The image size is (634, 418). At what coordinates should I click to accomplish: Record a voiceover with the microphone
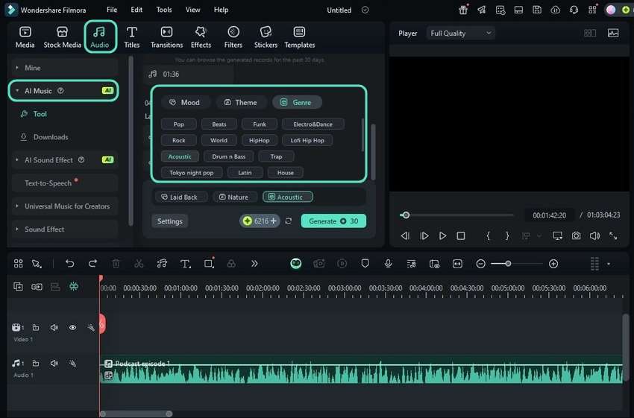coord(388,264)
